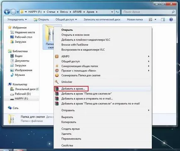The image size is (180, 151).
Task: Click the Back navigation arrow button
Action: tap(7, 12)
